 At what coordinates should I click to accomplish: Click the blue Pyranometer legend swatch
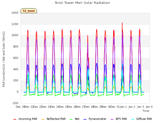click(x=85, y=119)
